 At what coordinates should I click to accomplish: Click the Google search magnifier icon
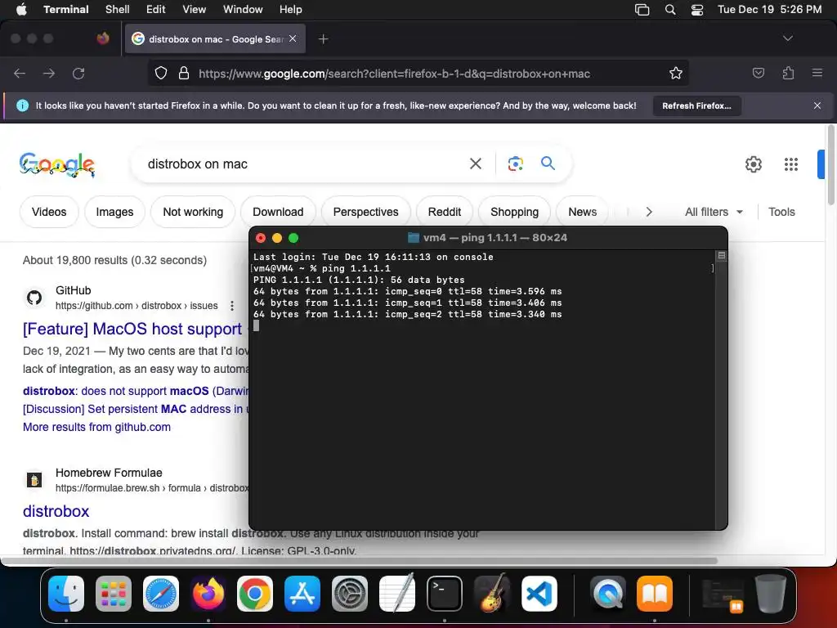click(x=548, y=164)
